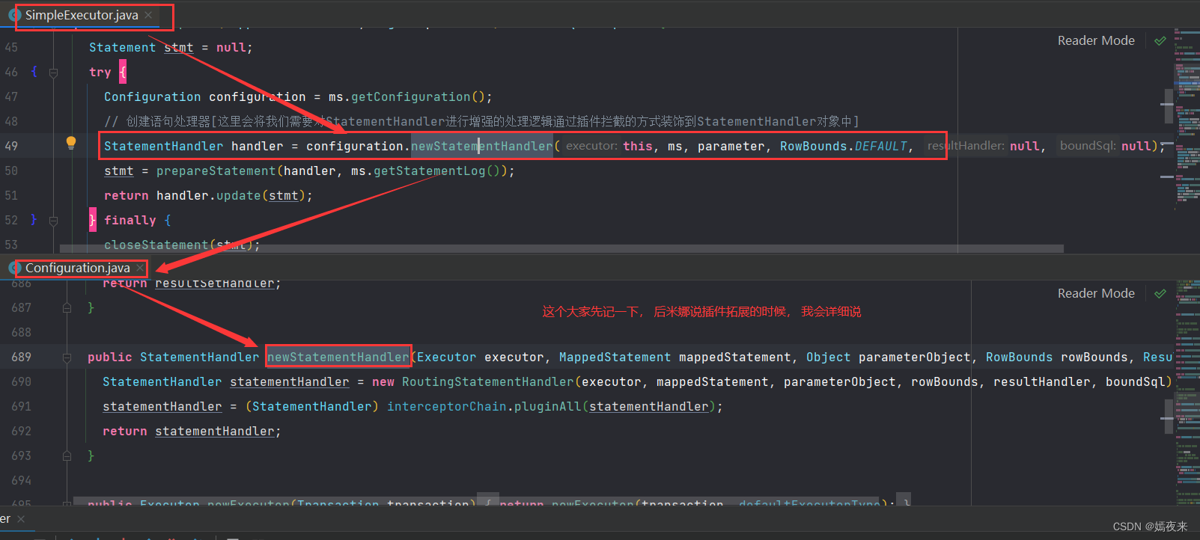Collapse newStatementHandler method fold at line 689
The image size is (1200, 540).
tap(67, 358)
